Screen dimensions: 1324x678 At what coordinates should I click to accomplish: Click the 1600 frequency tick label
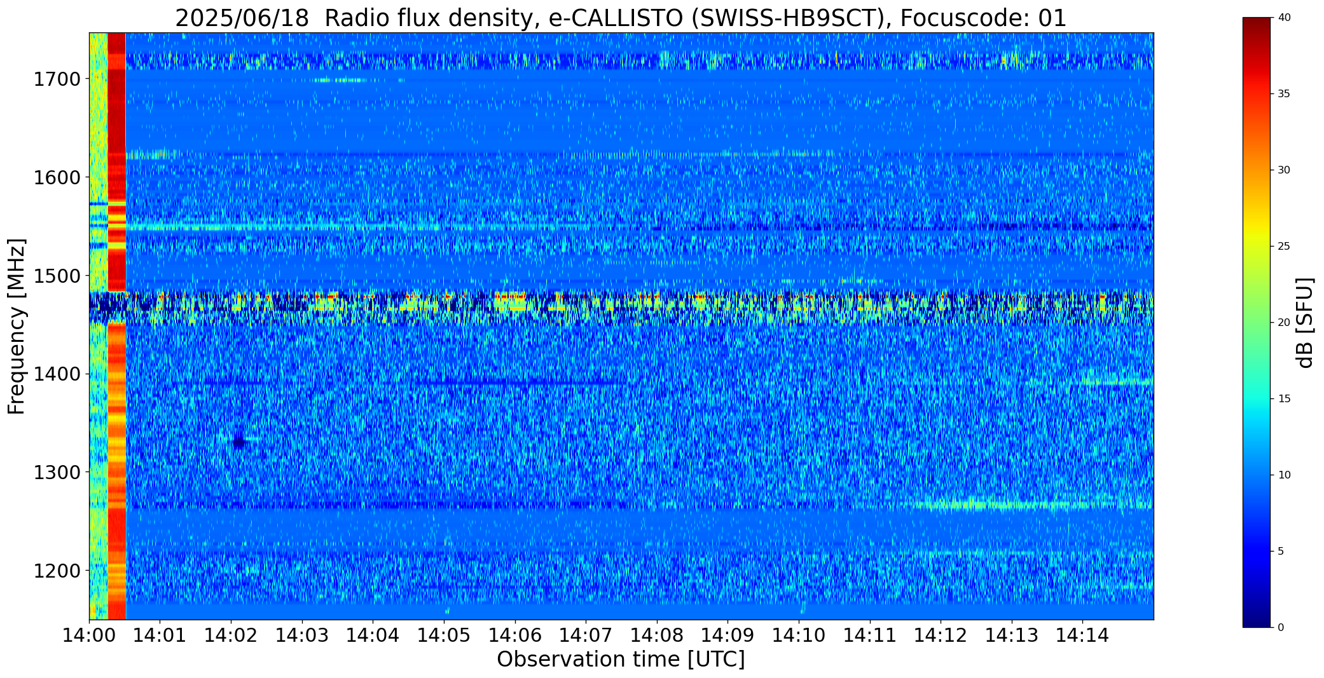pos(57,177)
